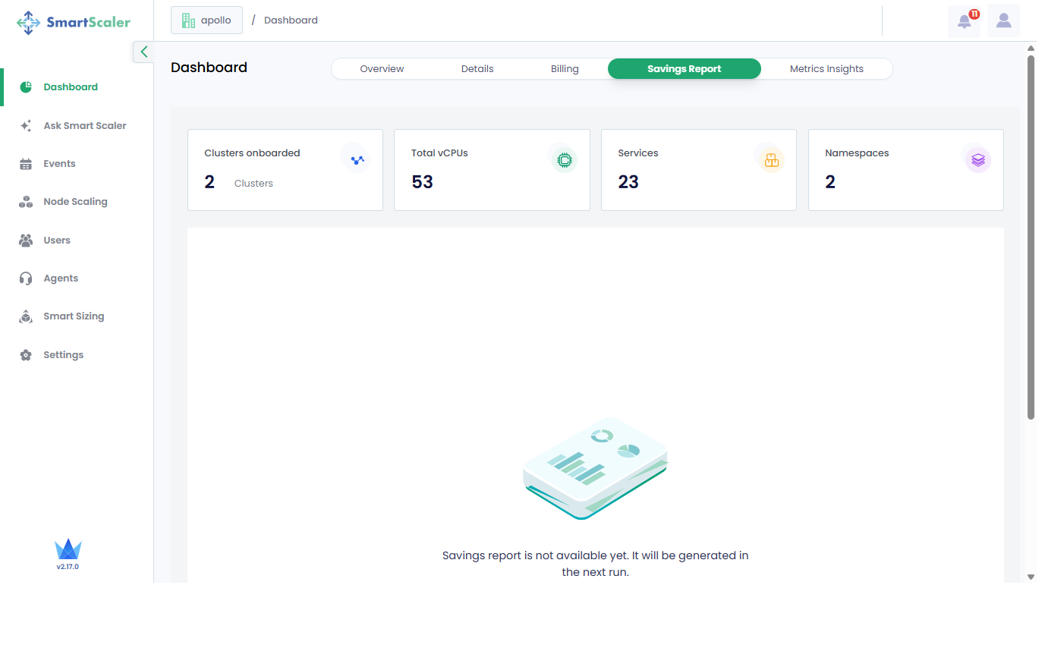Image resolution: width=1048 pixels, height=648 pixels.
Task: Click the Namespaces layers icon
Action: pyautogui.click(x=977, y=160)
